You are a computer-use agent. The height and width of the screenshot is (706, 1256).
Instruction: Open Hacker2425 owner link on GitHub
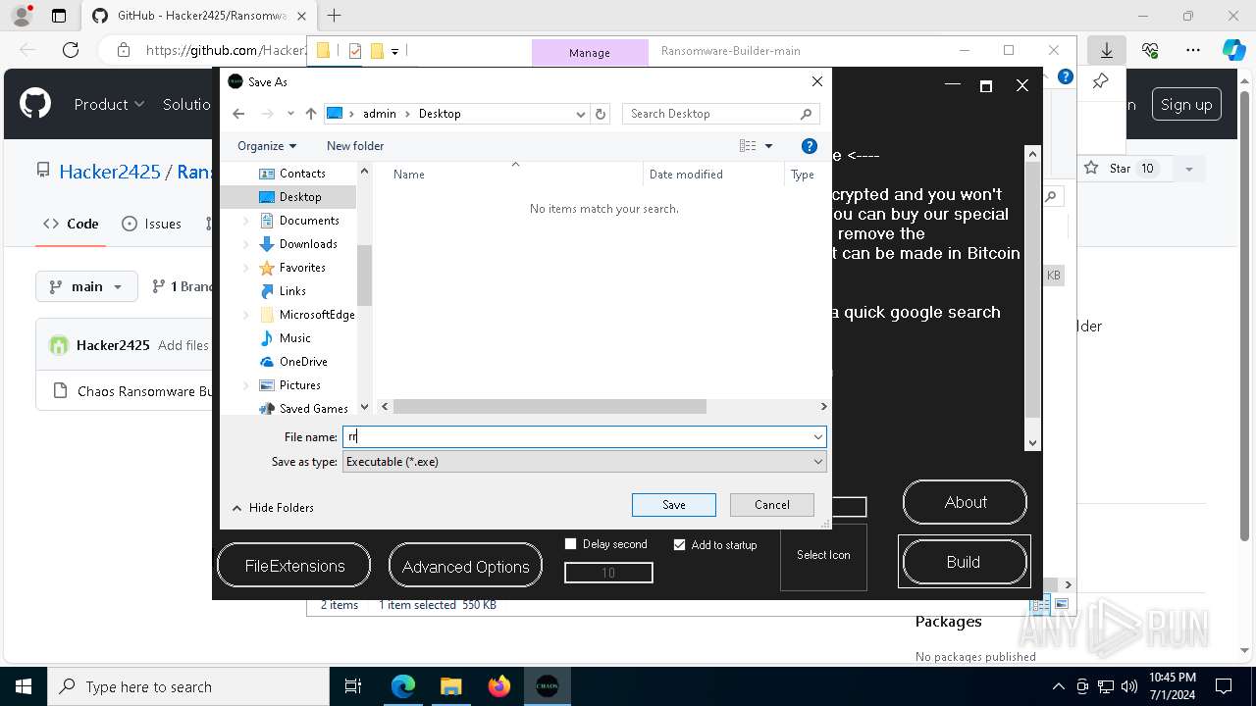(x=109, y=172)
